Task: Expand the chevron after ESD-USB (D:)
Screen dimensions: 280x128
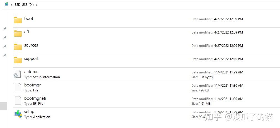Action: point(37,5)
